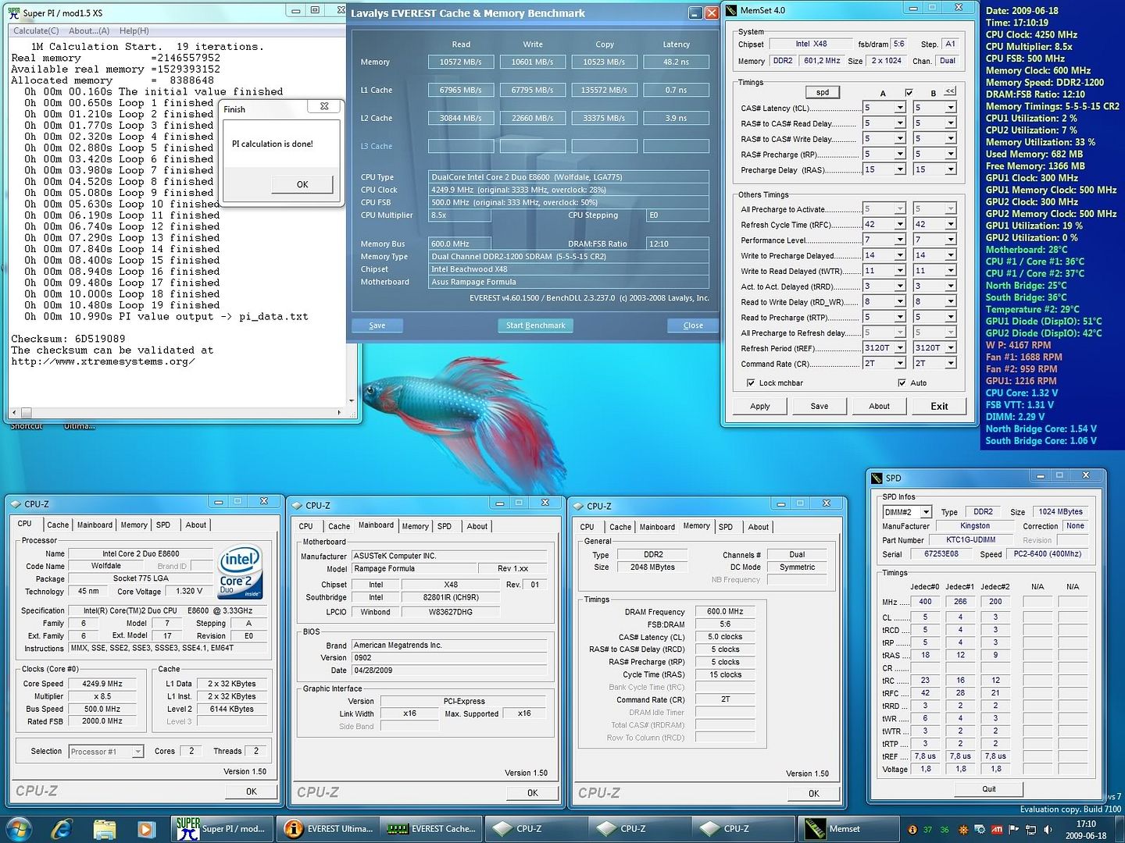The width and height of the screenshot is (1125, 843).
Task: Click Quit in the SPD window
Action: coord(989,789)
